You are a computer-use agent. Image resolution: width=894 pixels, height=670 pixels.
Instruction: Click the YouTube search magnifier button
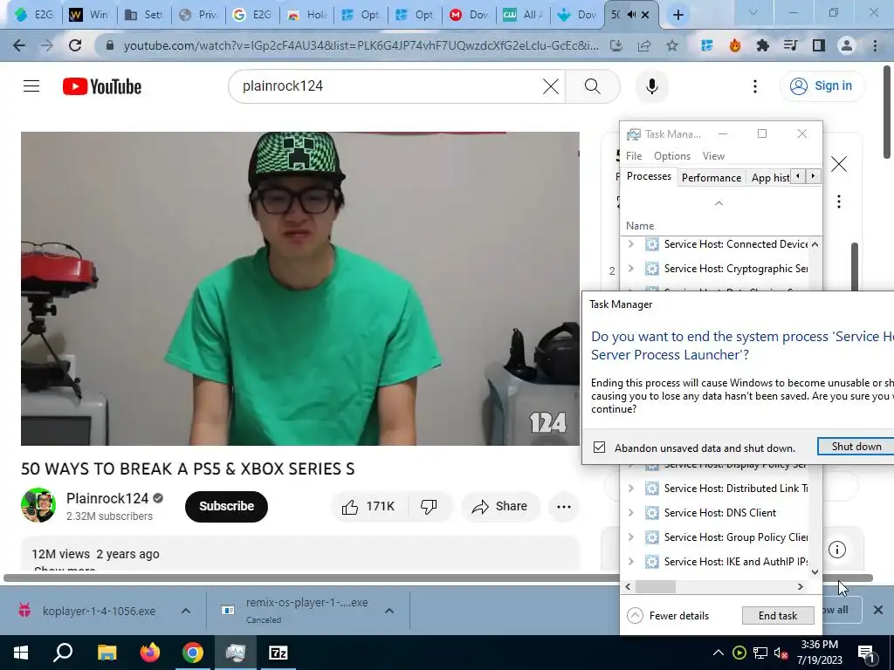[x=593, y=86]
